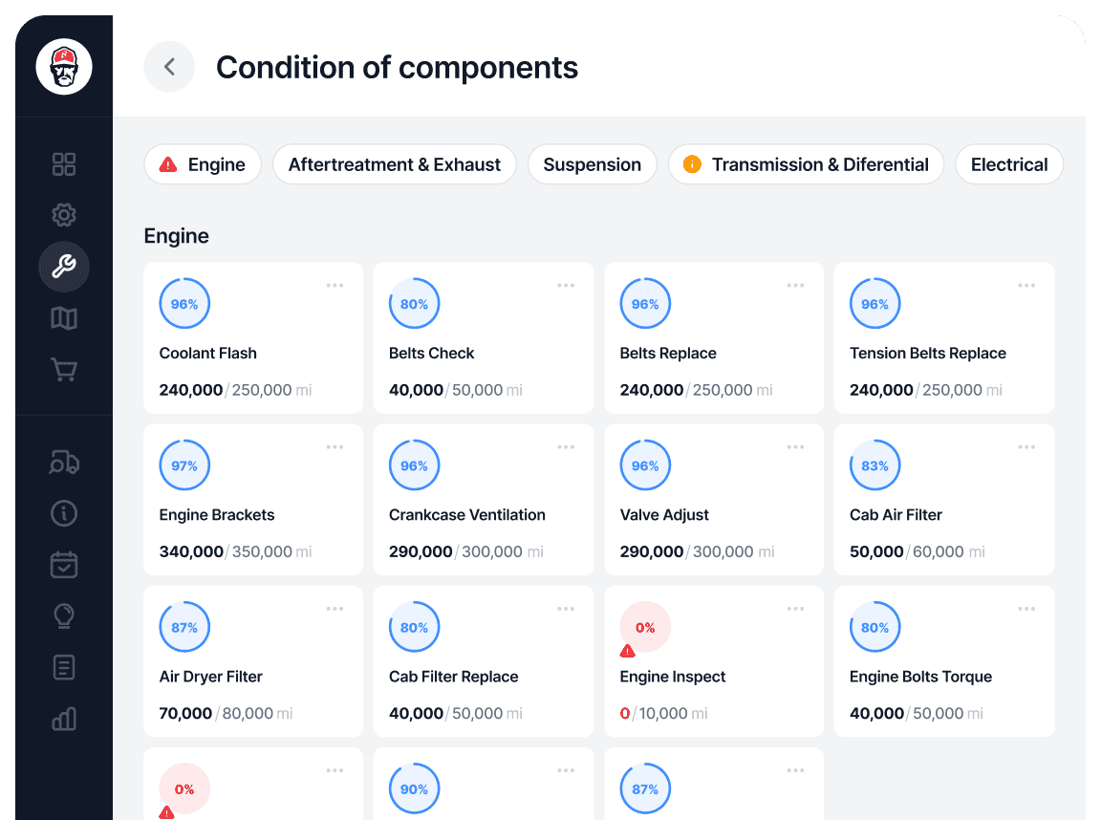Viewport: 1101px width, 820px height.
Task: Switch to the Suspension tab
Action: pyautogui.click(x=592, y=164)
